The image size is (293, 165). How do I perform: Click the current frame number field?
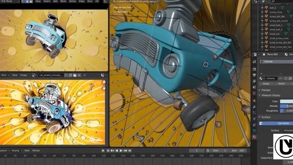196,151
